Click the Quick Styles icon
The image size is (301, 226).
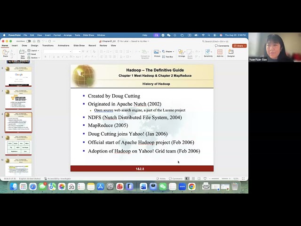[x=190, y=52]
